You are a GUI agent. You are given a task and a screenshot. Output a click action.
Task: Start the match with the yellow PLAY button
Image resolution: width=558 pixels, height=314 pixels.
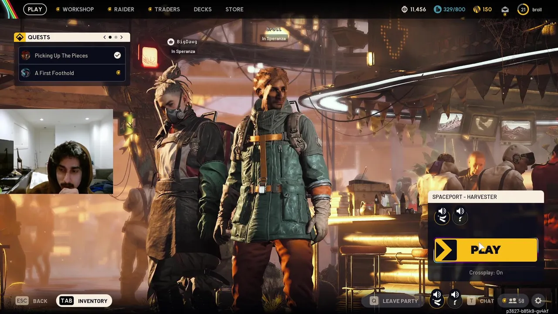coord(486,250)
